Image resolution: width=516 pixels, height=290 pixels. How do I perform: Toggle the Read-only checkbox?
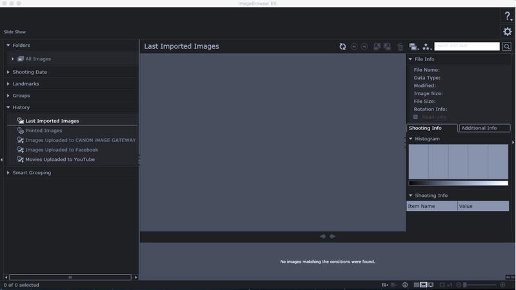(416, 117)
